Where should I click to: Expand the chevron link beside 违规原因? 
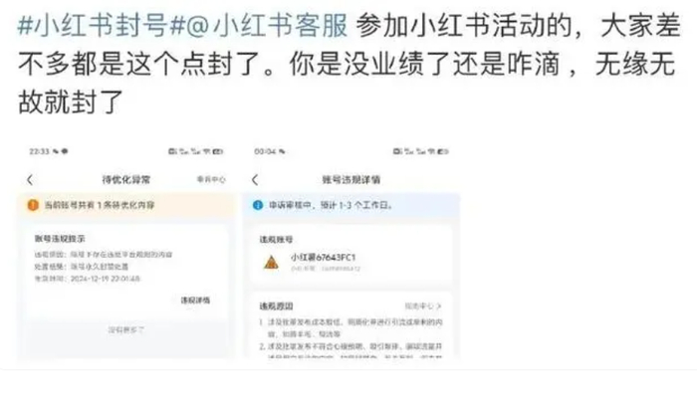coord(423,306)
